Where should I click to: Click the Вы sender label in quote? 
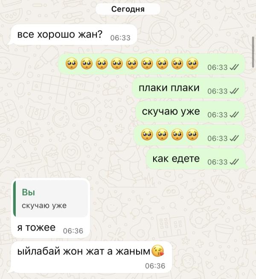point(29,192)
